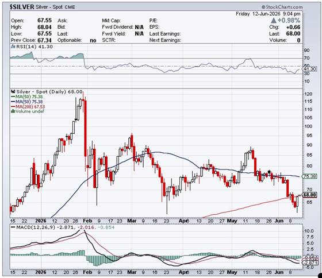Click the "Ask:" label
Viewport: 322px width, 278px height.
pyautogui.click(x=63, y=21)
